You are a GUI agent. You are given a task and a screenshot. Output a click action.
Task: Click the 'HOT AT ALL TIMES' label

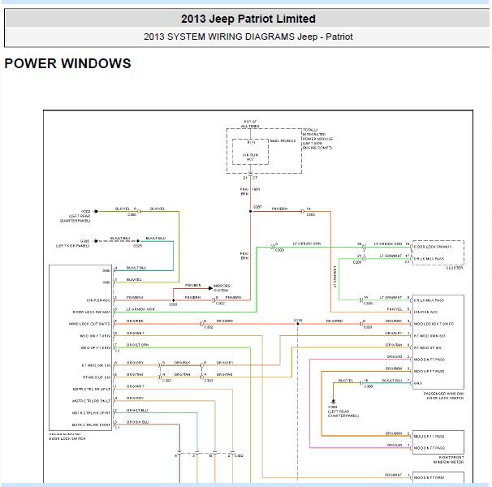point(250,124)
